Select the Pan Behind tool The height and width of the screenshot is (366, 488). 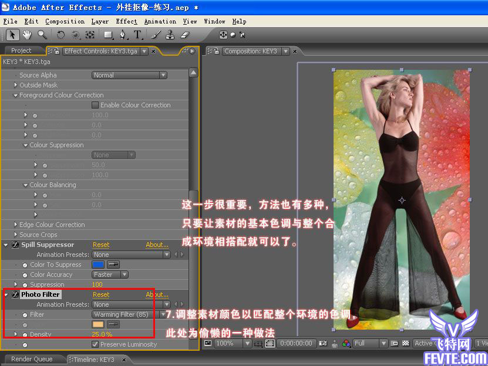click(90, 35)
